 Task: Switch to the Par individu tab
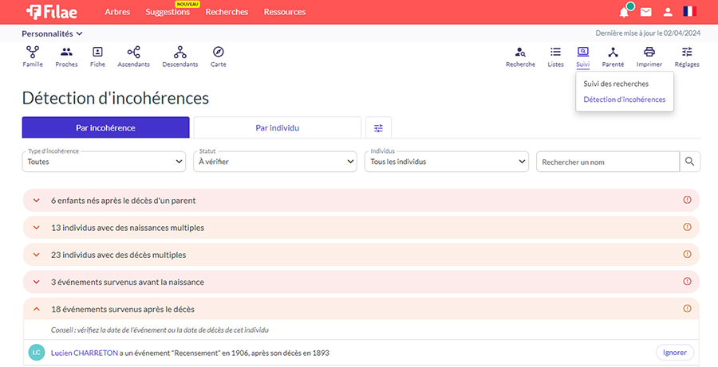tap(277, 127)
